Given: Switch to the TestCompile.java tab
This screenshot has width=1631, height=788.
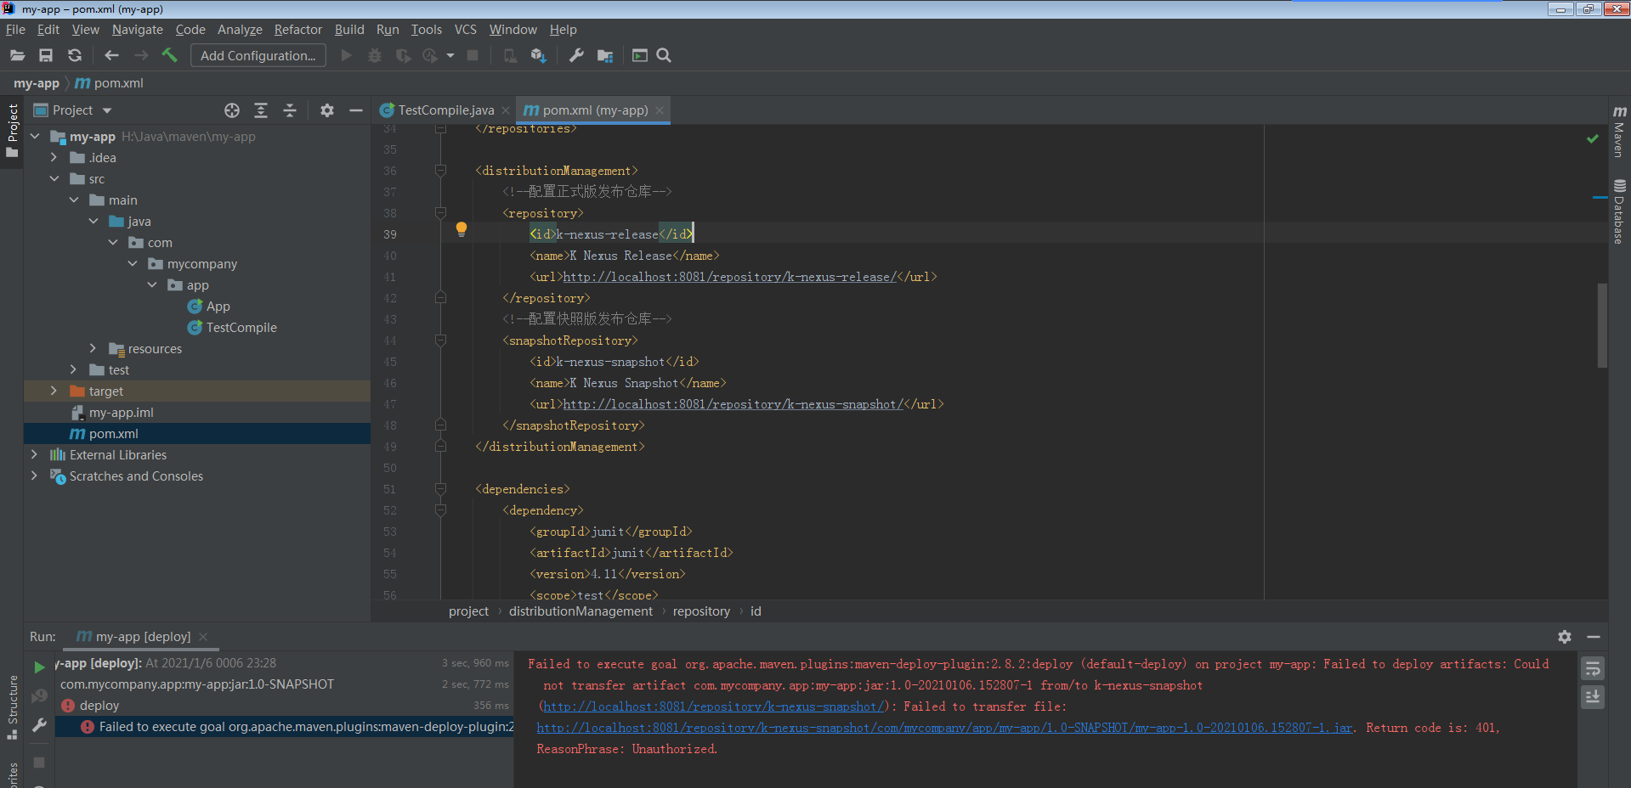Looking at the screenshot, I should 445,110.
